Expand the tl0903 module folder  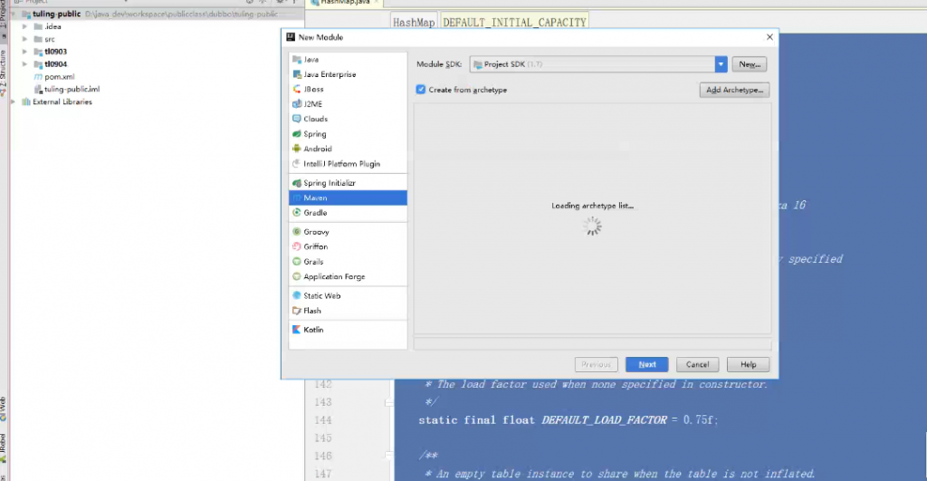[24, 52]
